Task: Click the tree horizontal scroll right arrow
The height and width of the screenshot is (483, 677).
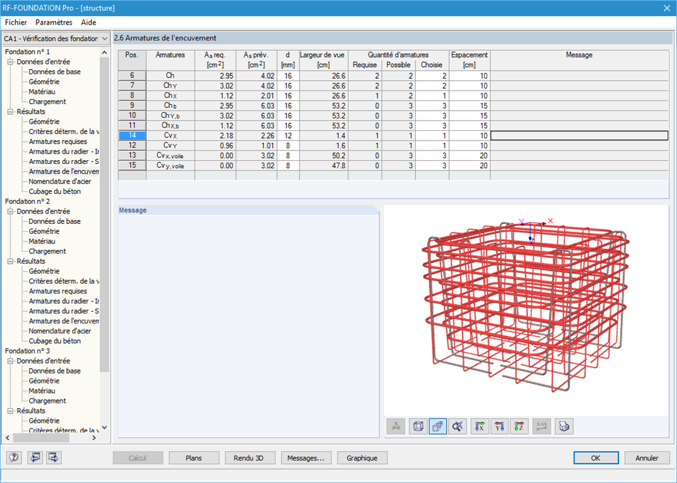Action: (x=94, y=437)
